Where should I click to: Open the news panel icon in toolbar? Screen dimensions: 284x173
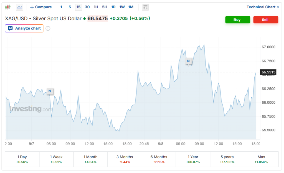click(x=145, y=7)
